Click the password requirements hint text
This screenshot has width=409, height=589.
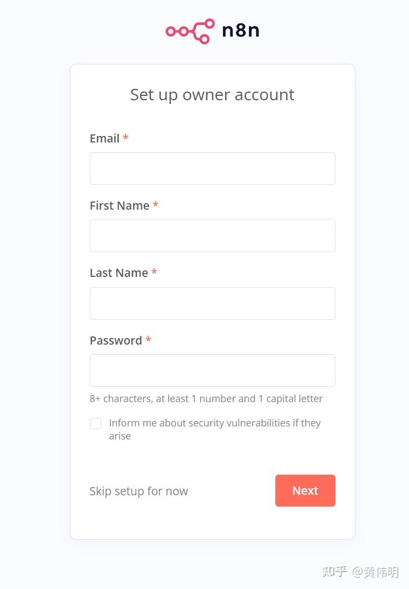tap(206, 399)
